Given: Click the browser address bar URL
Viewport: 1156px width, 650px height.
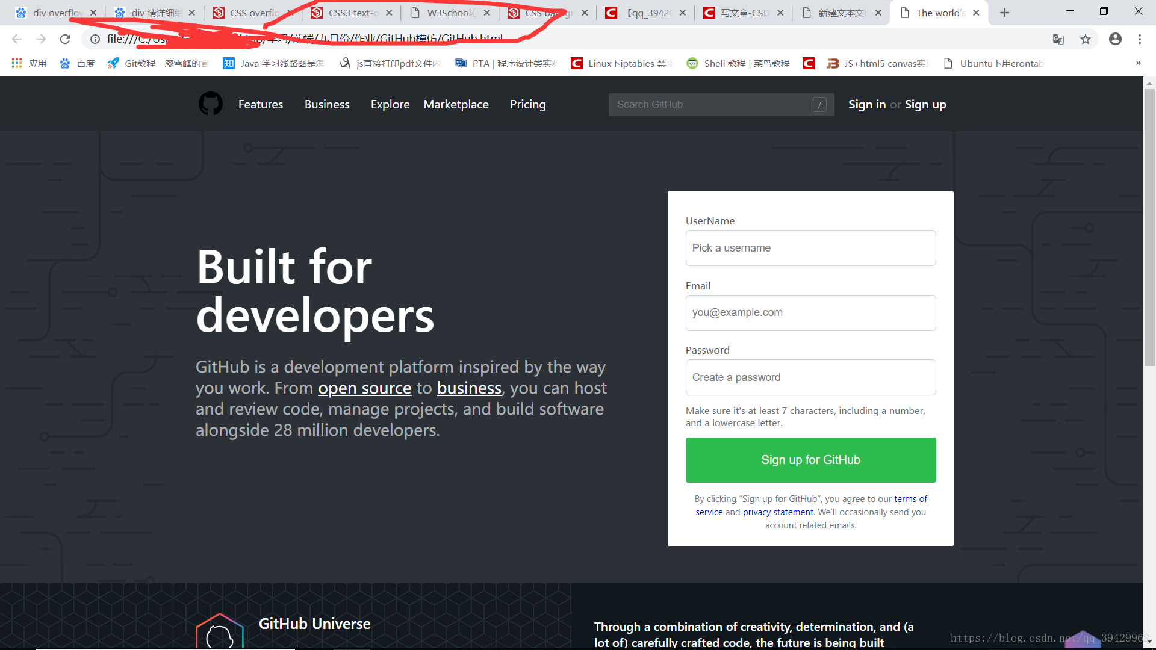Looking at the screenshot, I should (305, 39).
